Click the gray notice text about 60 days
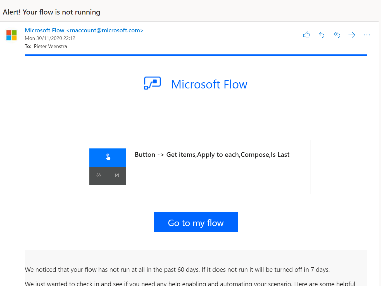The height and width of the screenshot is (286, 381). (x=177, y=270)
